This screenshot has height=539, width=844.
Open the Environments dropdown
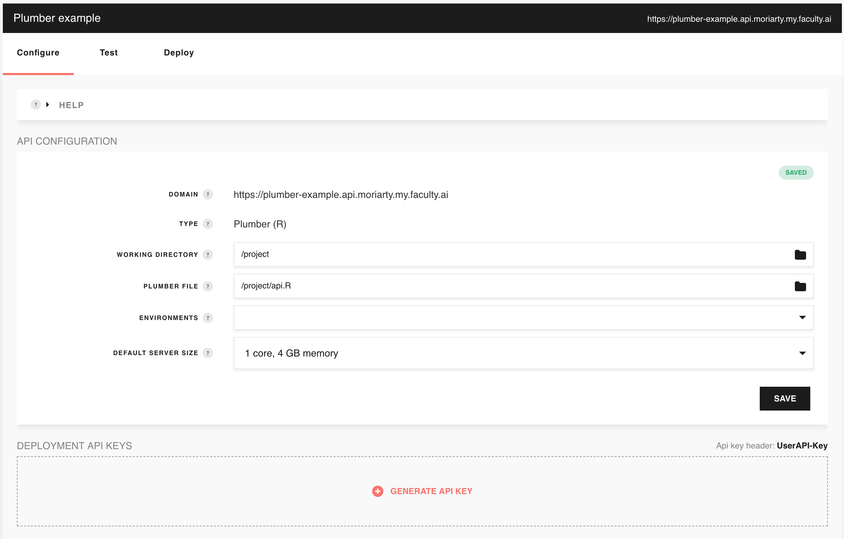coord(802,318)
